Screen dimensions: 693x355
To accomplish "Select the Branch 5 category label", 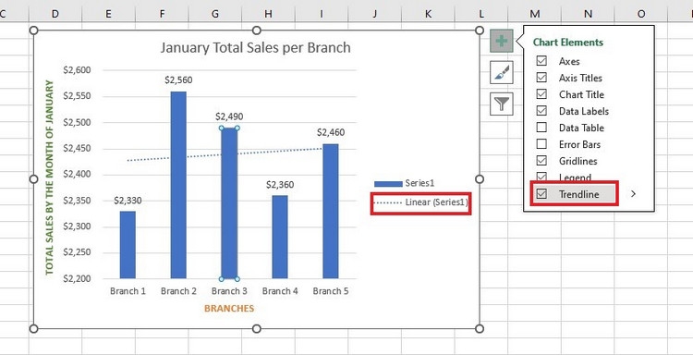I will click(x=331, y=291).
